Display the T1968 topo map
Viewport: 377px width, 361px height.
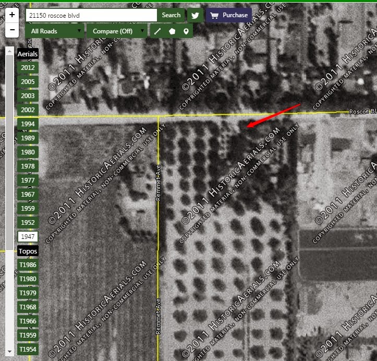[28, 307]
